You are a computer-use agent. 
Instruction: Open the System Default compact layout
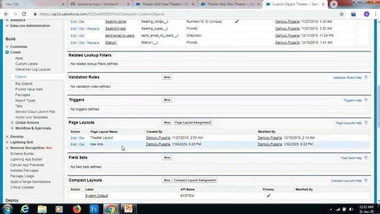96,196
